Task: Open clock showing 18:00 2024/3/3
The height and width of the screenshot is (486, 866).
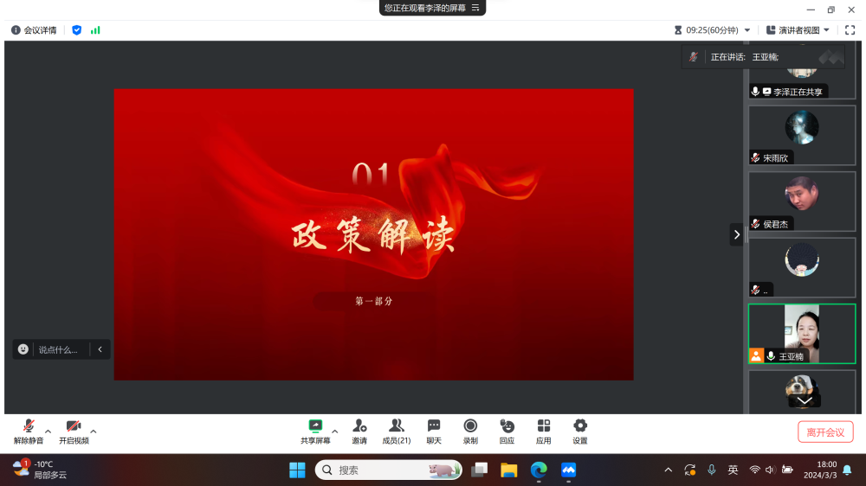Action: click(819, 470)
